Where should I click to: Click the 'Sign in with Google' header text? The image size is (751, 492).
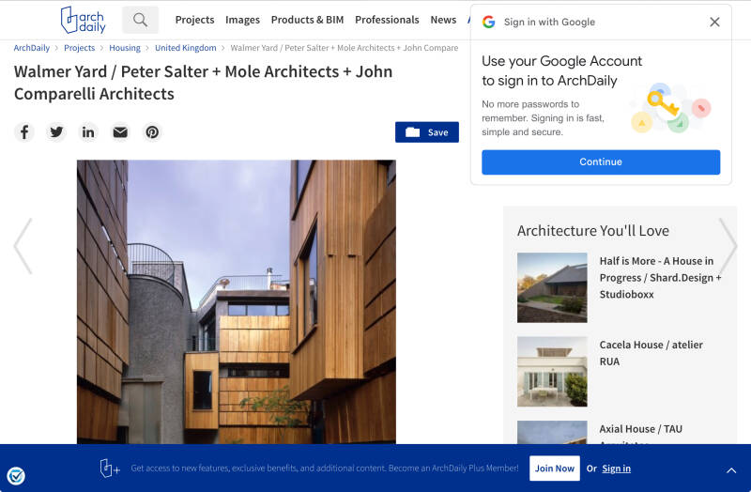549,22
